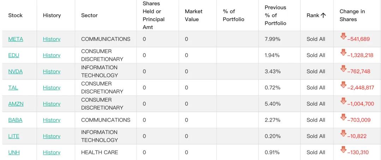Click the red down arrow in UNH row
This screenshot has height=160, width=381.
(343, 150)
